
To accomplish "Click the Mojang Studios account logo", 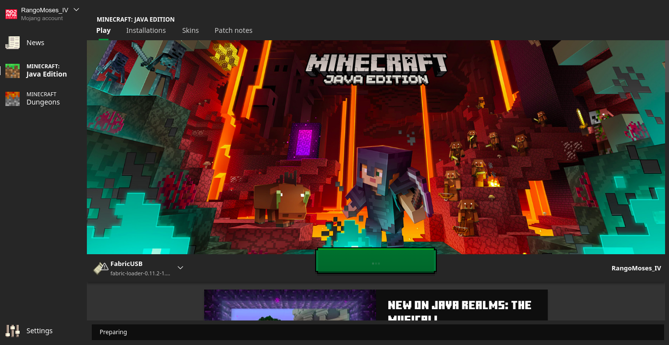I will [11, 14].
